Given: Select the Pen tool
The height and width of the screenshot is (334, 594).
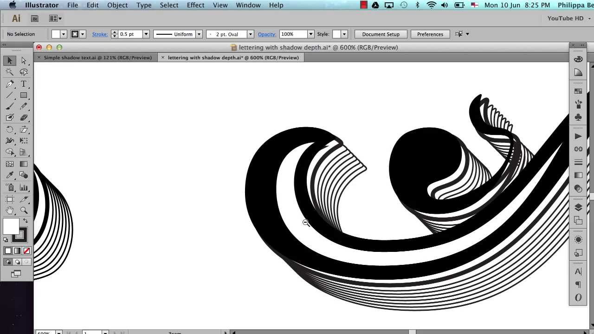Looking at the screenshot, I should 10,84.
